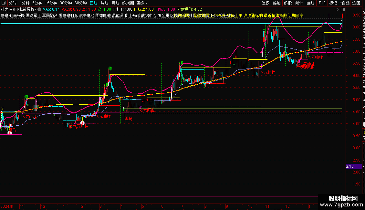Switch to the 30分钟 chart period
The width and height of the screenshot is (365, 210).
66,3
